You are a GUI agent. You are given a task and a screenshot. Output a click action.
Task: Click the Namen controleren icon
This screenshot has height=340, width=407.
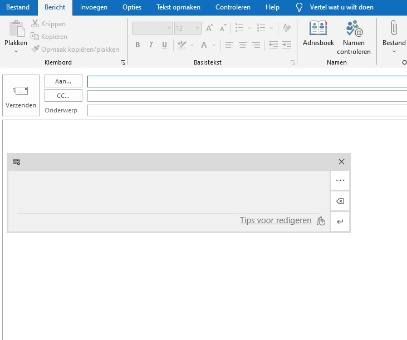click(354, 28)
